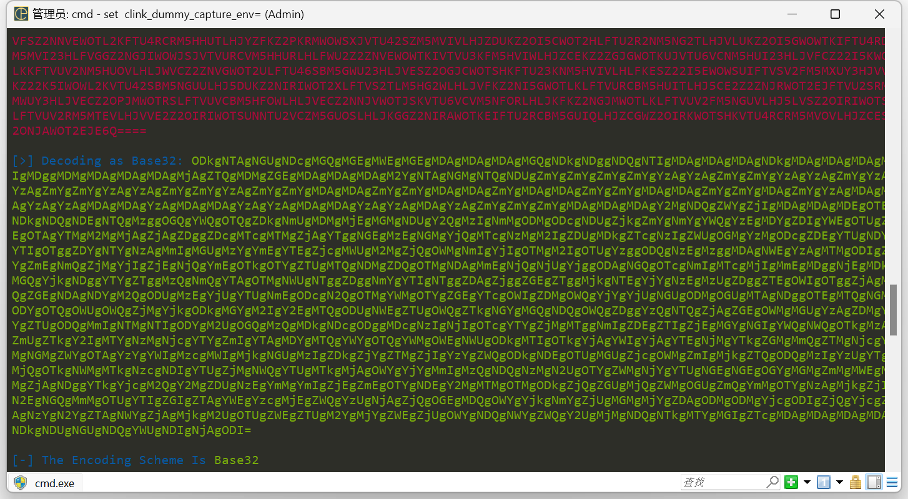Toggle the padlock console lock icon
The image size is (908, 499).
[x=856, y=482]
